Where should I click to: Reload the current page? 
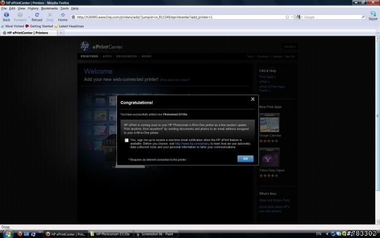[x=37, y=17]
